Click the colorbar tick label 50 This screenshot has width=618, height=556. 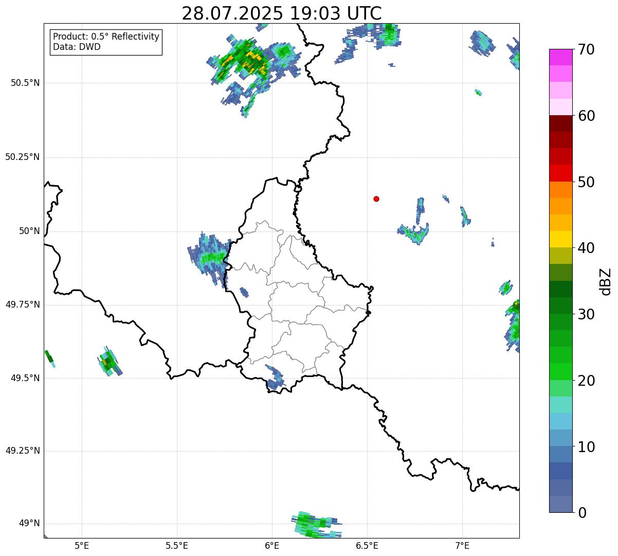(x=586, y=182)
